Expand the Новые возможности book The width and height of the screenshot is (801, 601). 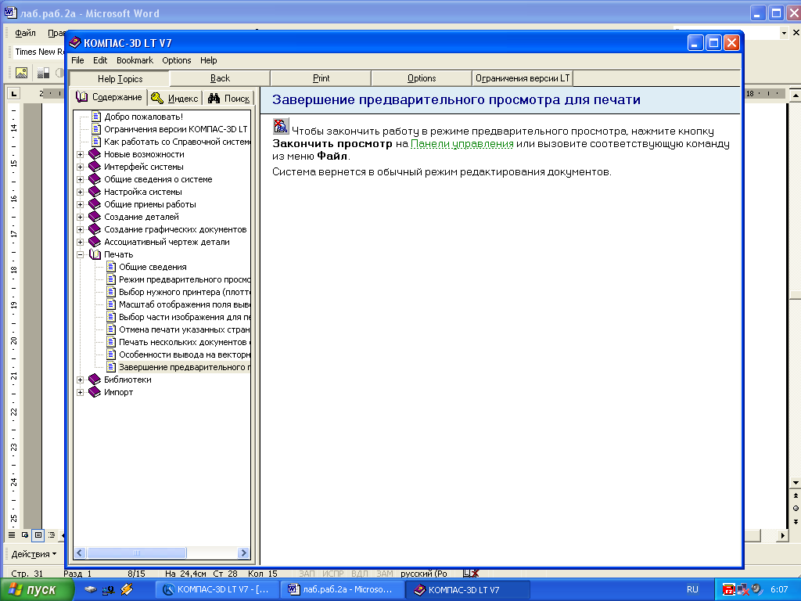(81, 154)
